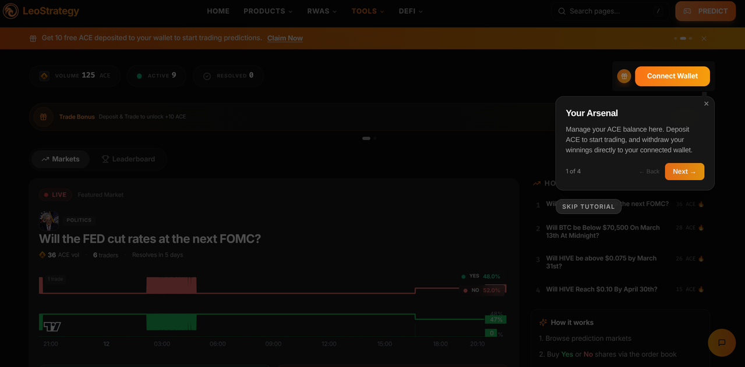The height and width of the screenshot is (367, 745).
Task: Expand the DEFI dropdown menu
Action: point(411,11)
